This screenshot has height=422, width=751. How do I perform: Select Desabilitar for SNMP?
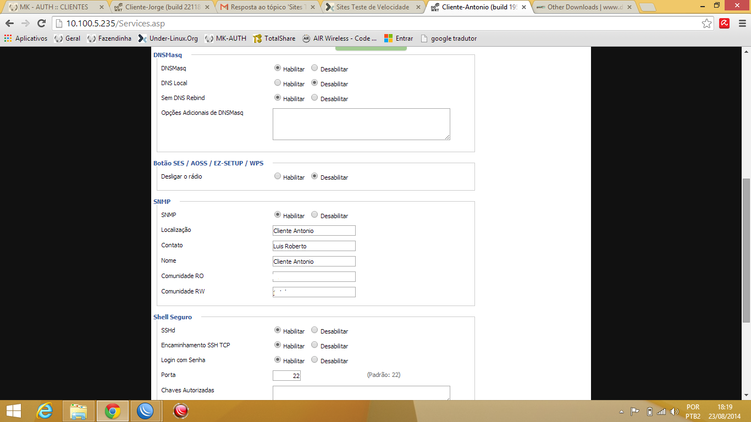(314, 215)
